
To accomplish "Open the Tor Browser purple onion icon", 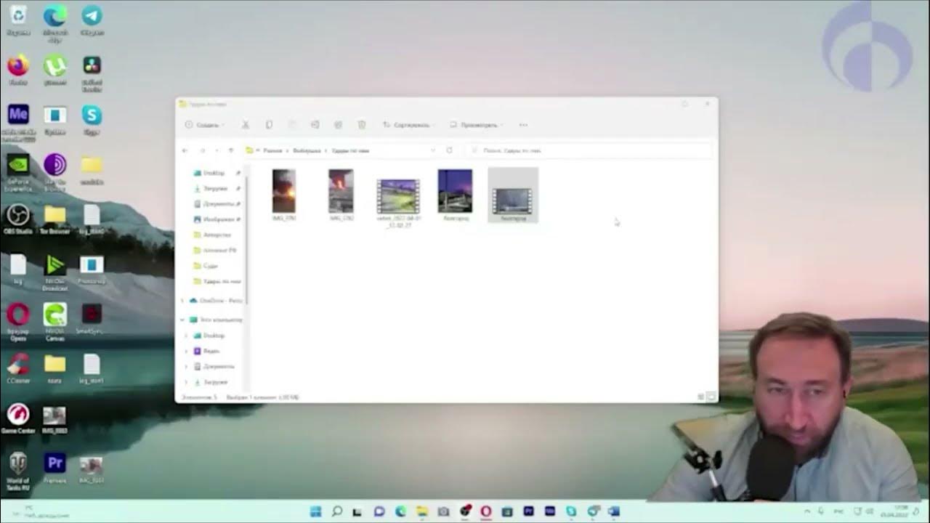I will (x=55, y=171).
